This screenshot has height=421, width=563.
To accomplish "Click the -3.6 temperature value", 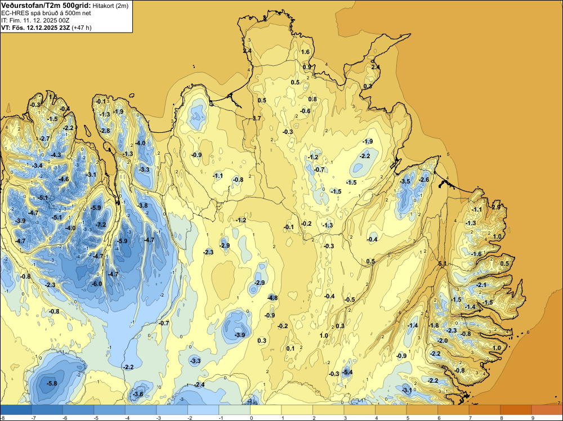I will 137,394.
